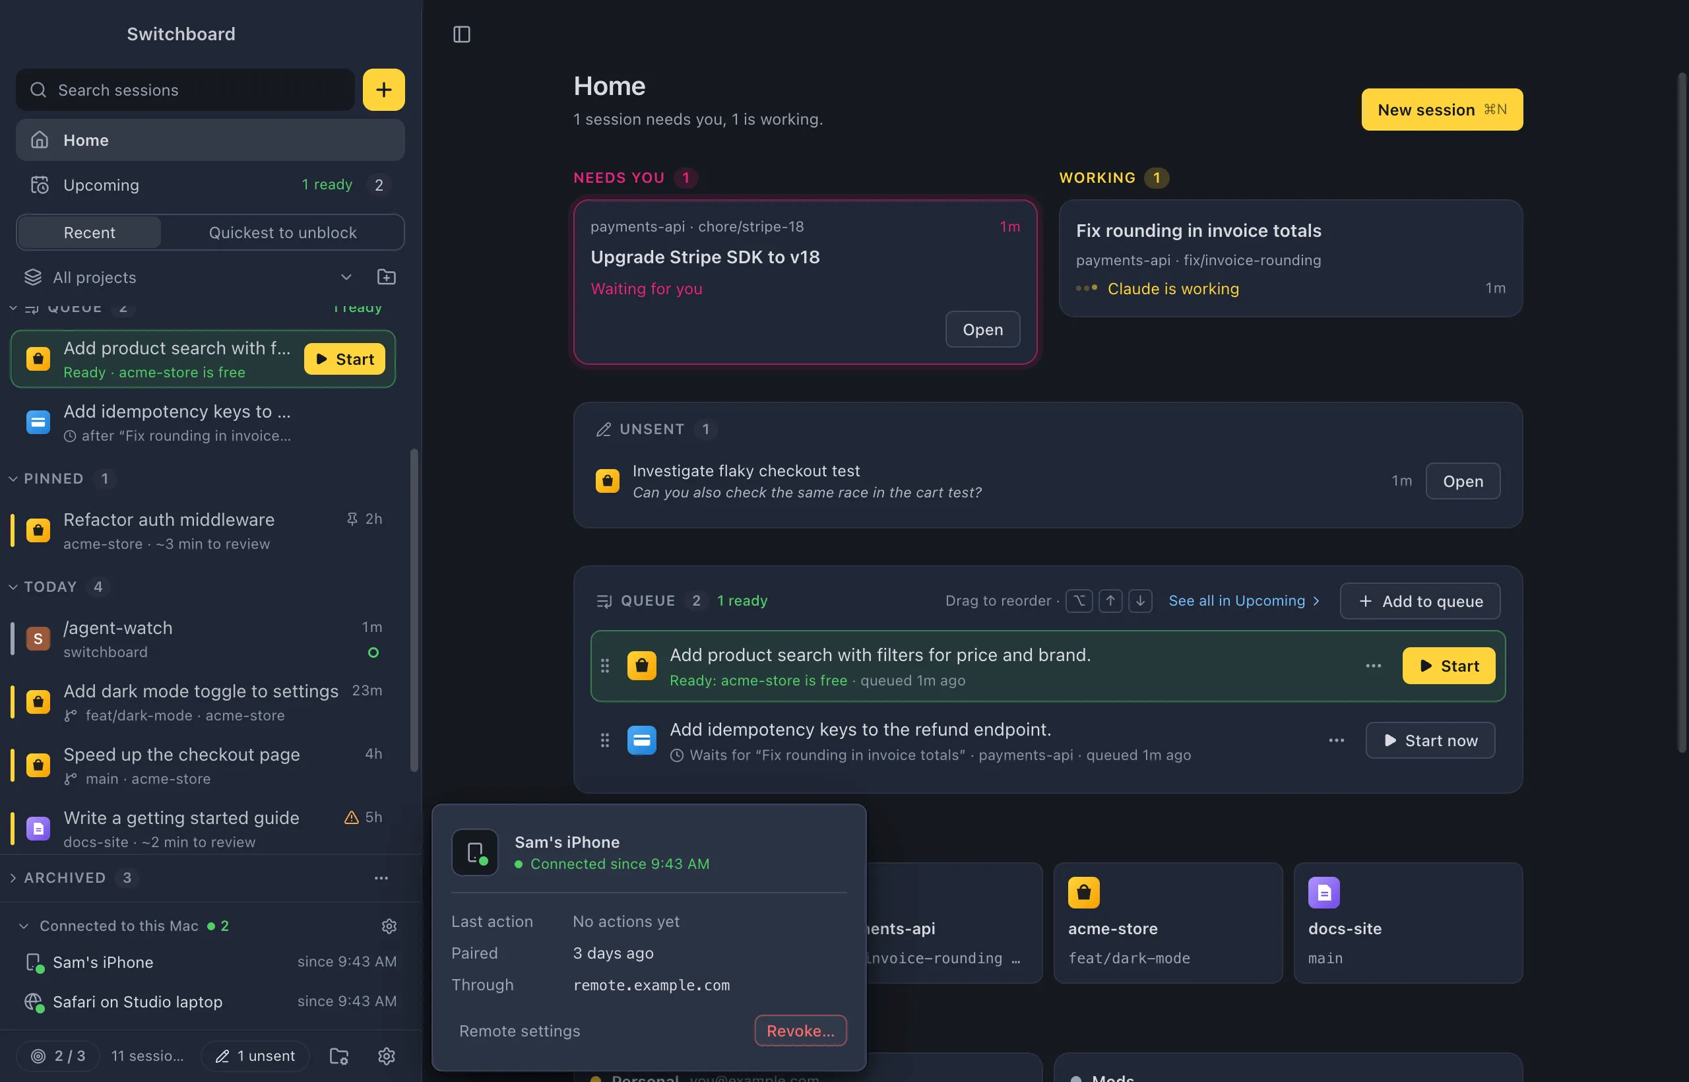Open the settings gear in bottom bar
1689x1082 pixels.
tap(387, 1056)
